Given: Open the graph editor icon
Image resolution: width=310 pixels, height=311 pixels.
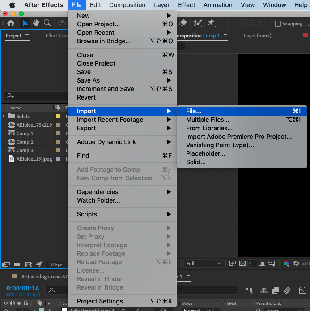Looking at the screenshot, I should point(302,290).
